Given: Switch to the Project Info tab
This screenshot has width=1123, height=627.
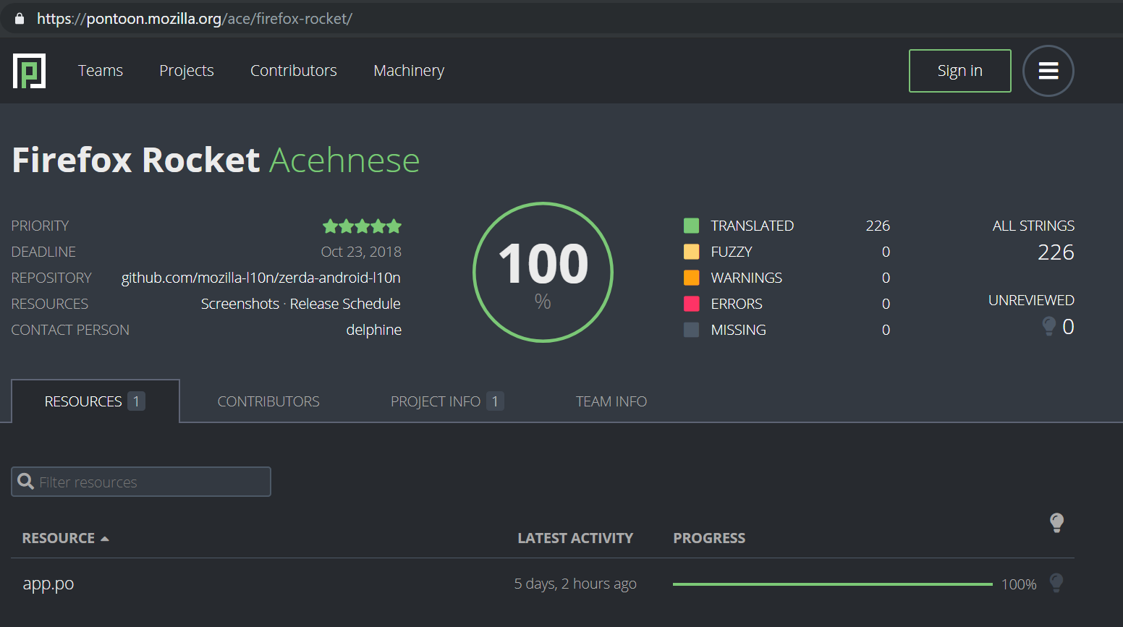Looking at the screenshot, I should point(446,401).
